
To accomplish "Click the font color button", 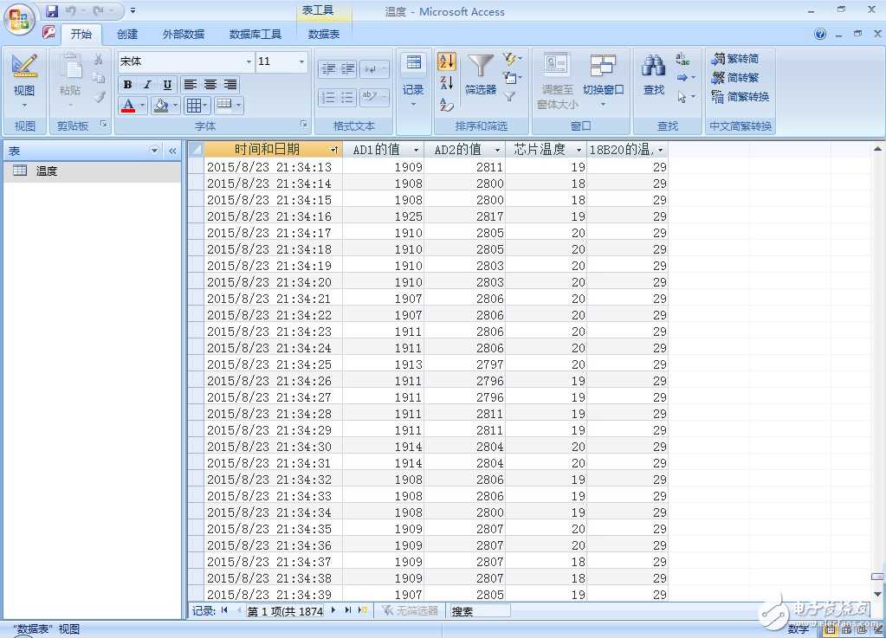I will point(128,106).
